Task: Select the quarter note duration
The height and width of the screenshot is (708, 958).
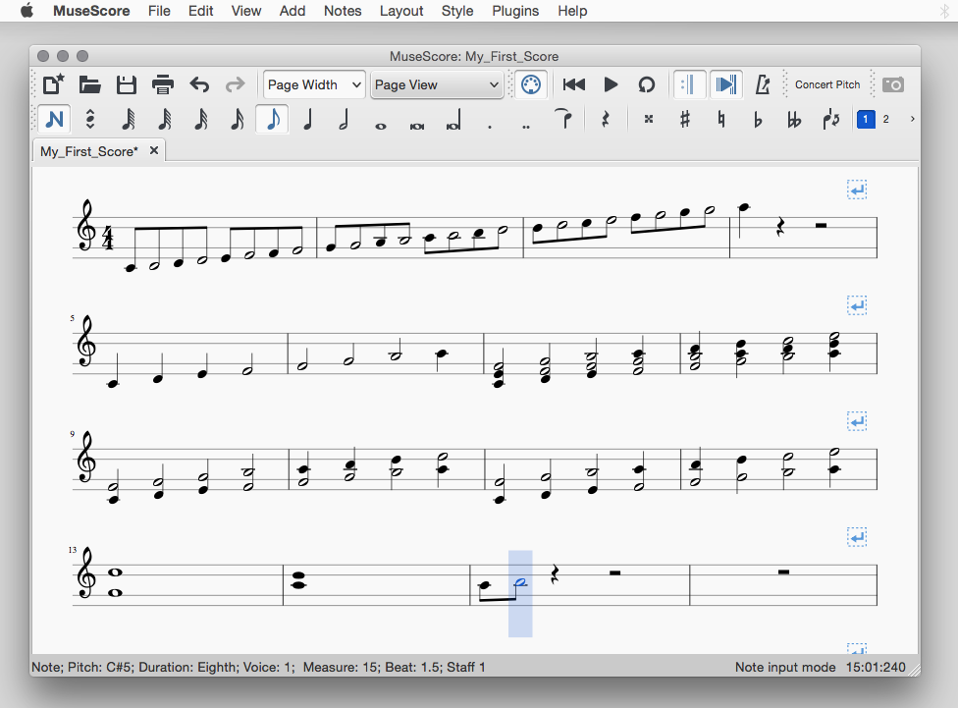Action: pos(308,119)
